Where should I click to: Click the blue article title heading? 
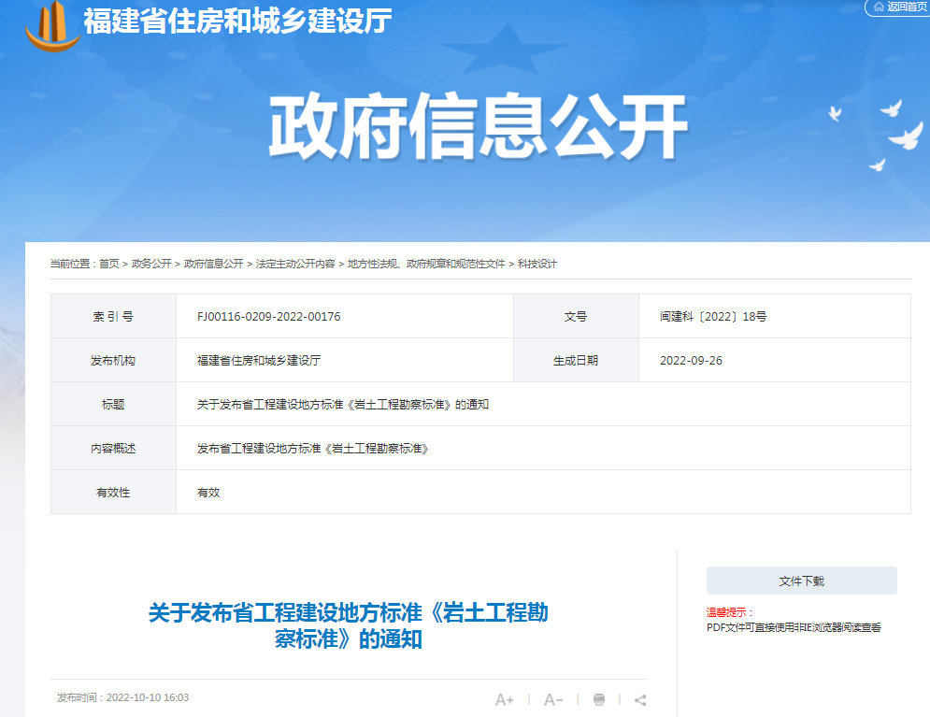348,626
